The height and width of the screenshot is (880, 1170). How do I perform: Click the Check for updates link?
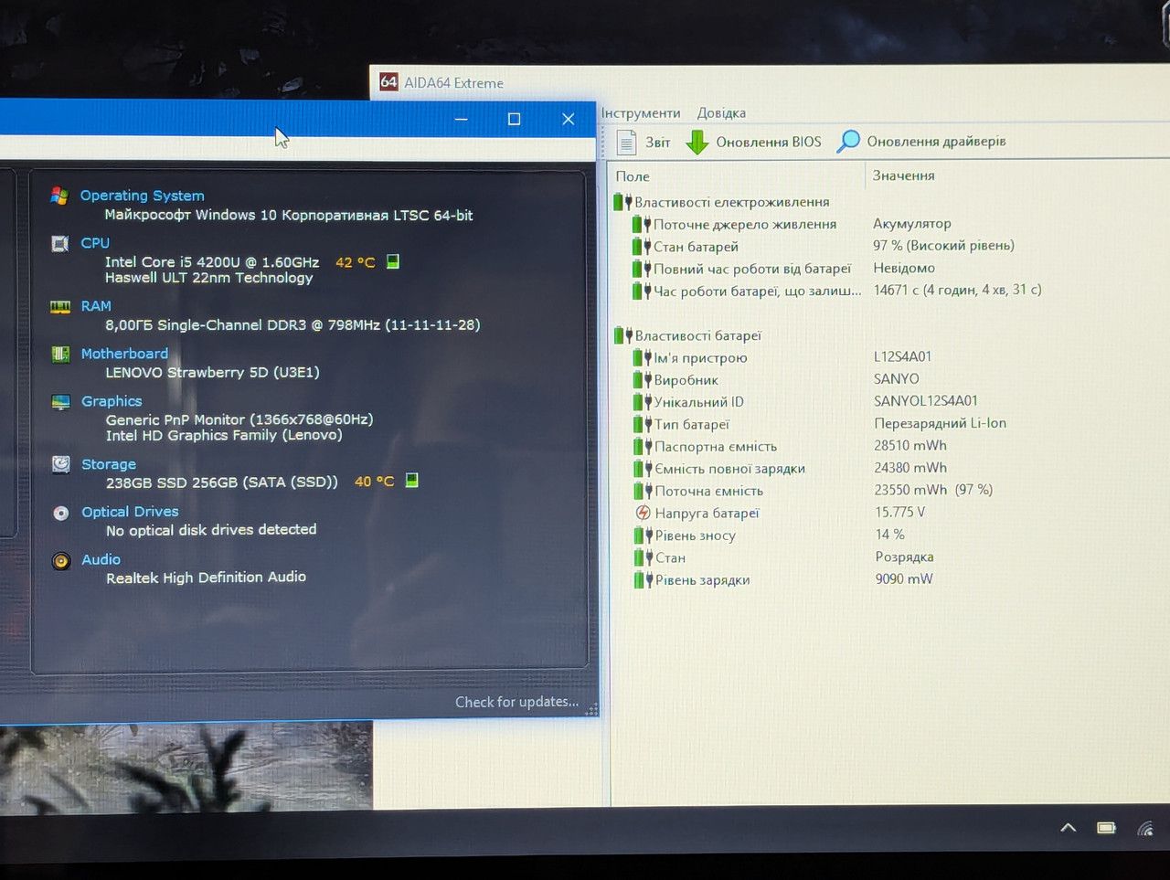516,702
